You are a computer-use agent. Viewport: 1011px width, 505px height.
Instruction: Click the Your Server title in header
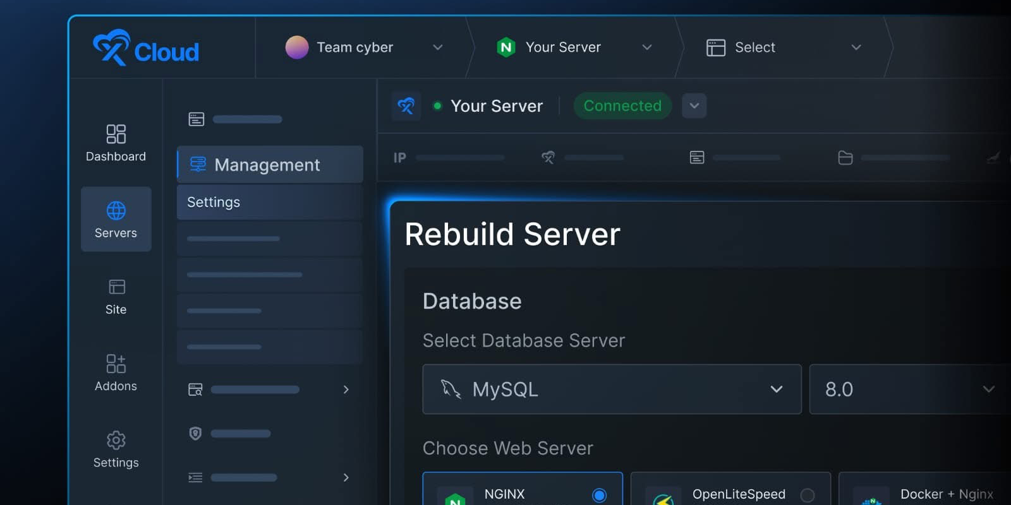497,106
